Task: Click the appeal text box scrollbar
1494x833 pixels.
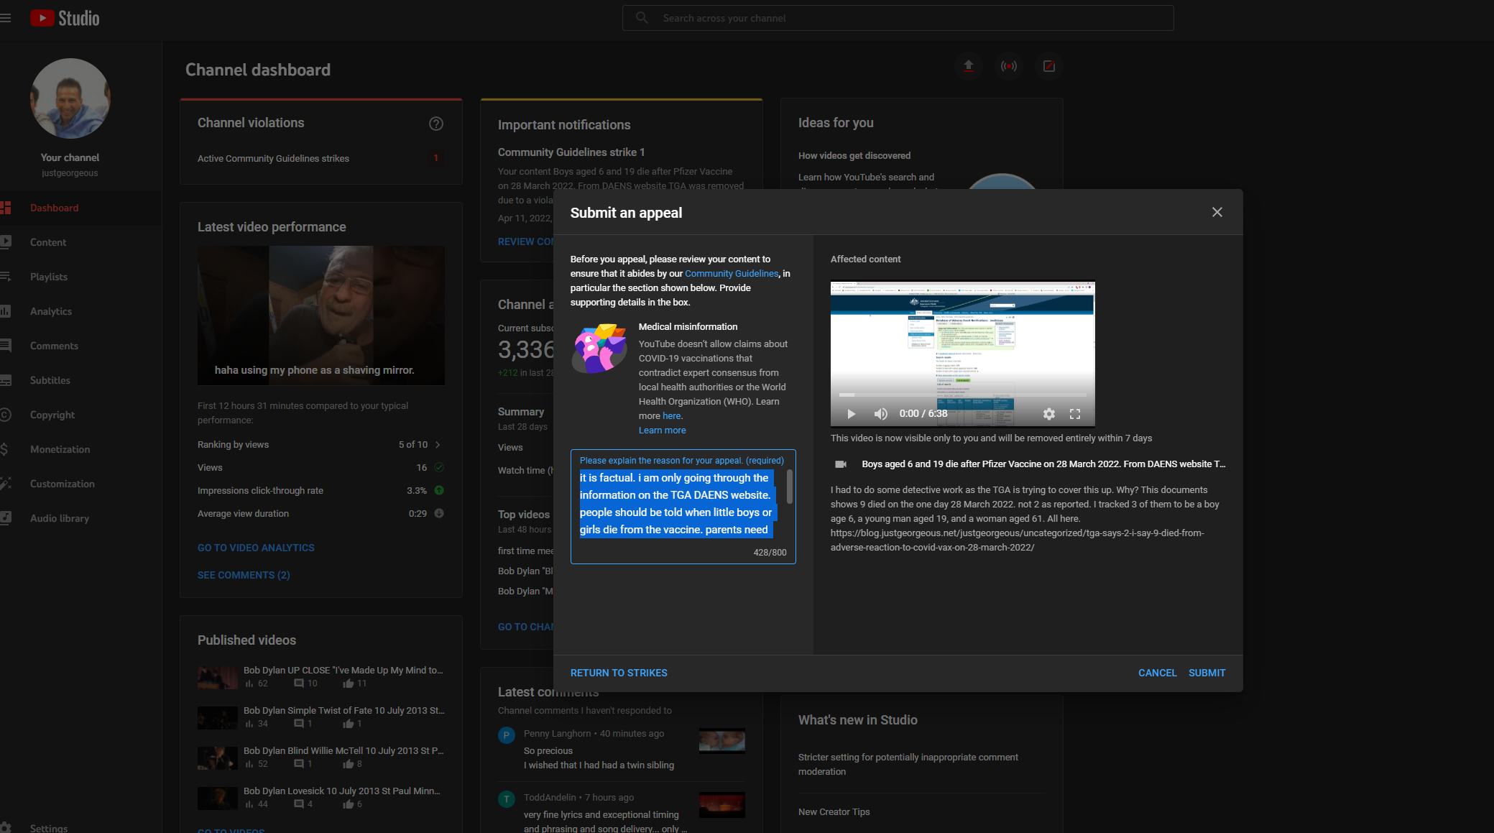Action: 790,487
